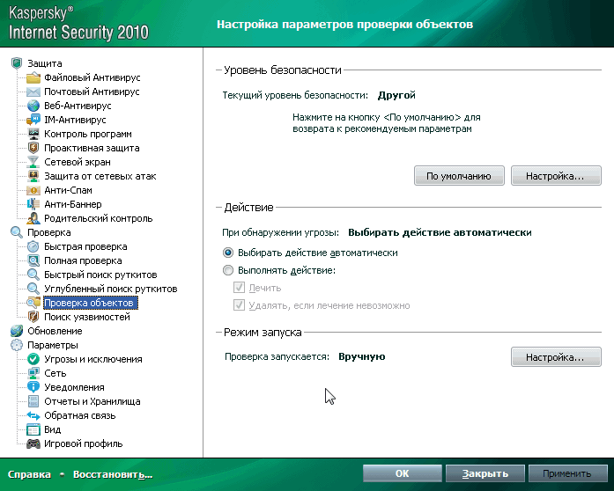Open Режим запуска Настройка button
This screenshot has height=491, width=614.
click(556, 356)
